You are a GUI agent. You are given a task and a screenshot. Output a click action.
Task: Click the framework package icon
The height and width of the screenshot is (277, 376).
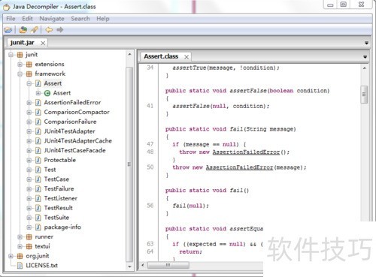click(29, 74)
